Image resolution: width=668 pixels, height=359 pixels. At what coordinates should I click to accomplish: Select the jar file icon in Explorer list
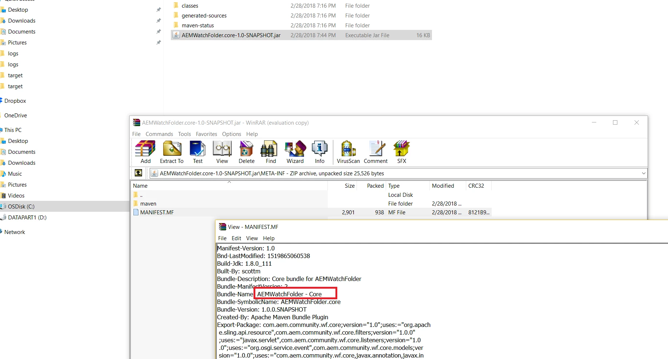[176, 35]
